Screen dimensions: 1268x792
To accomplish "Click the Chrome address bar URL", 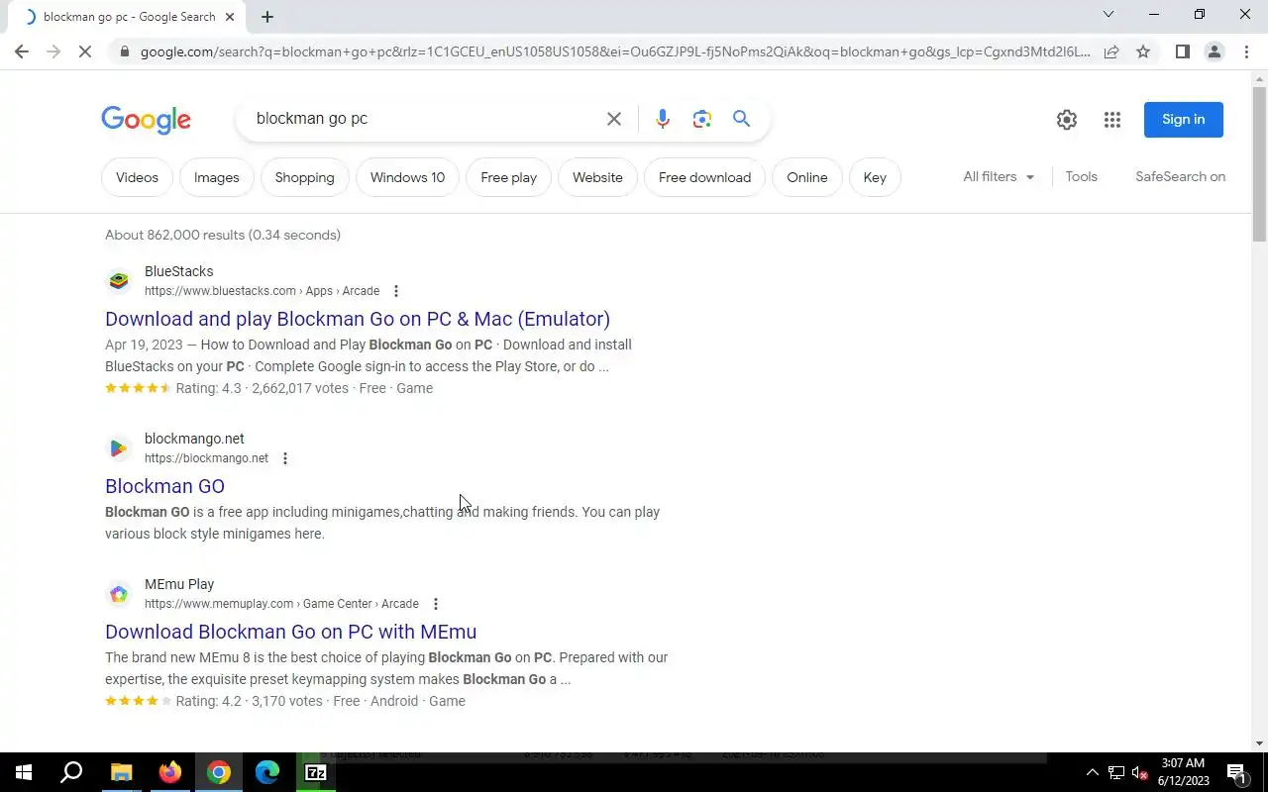I will [x=614, y=51].
